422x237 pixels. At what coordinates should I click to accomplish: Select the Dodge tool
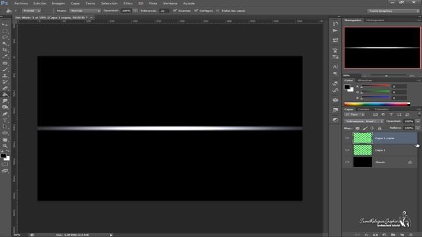pyautogui.click(x=5, y=107)
